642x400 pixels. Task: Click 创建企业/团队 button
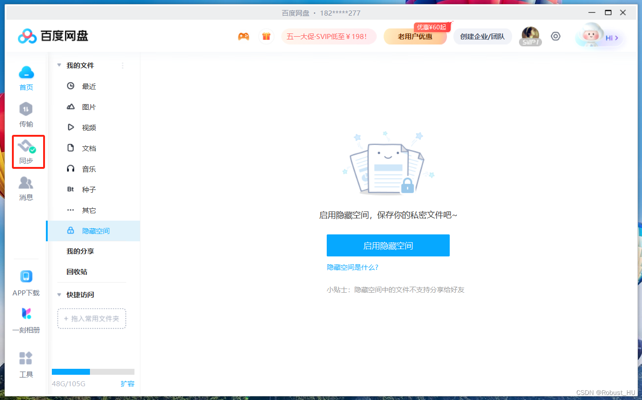(x=483, y=37)
